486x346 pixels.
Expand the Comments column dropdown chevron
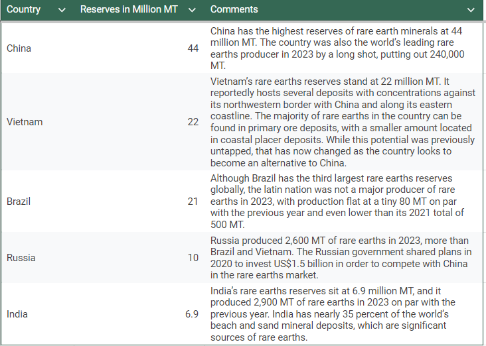[471, 10]
